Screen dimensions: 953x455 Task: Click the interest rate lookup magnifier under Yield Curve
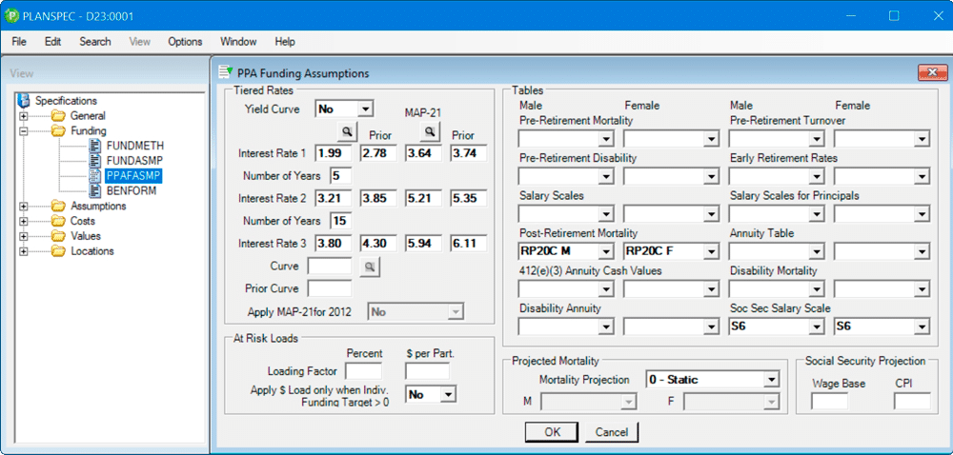tap(345, 130)
